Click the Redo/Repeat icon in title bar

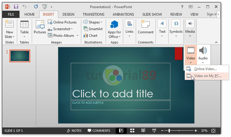[36, 6]
